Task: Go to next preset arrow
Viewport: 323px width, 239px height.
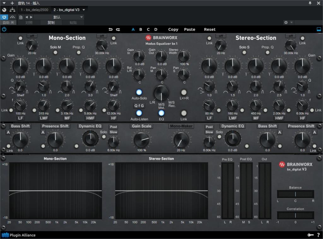Action: pyautogui.click(x=31, y=17)
